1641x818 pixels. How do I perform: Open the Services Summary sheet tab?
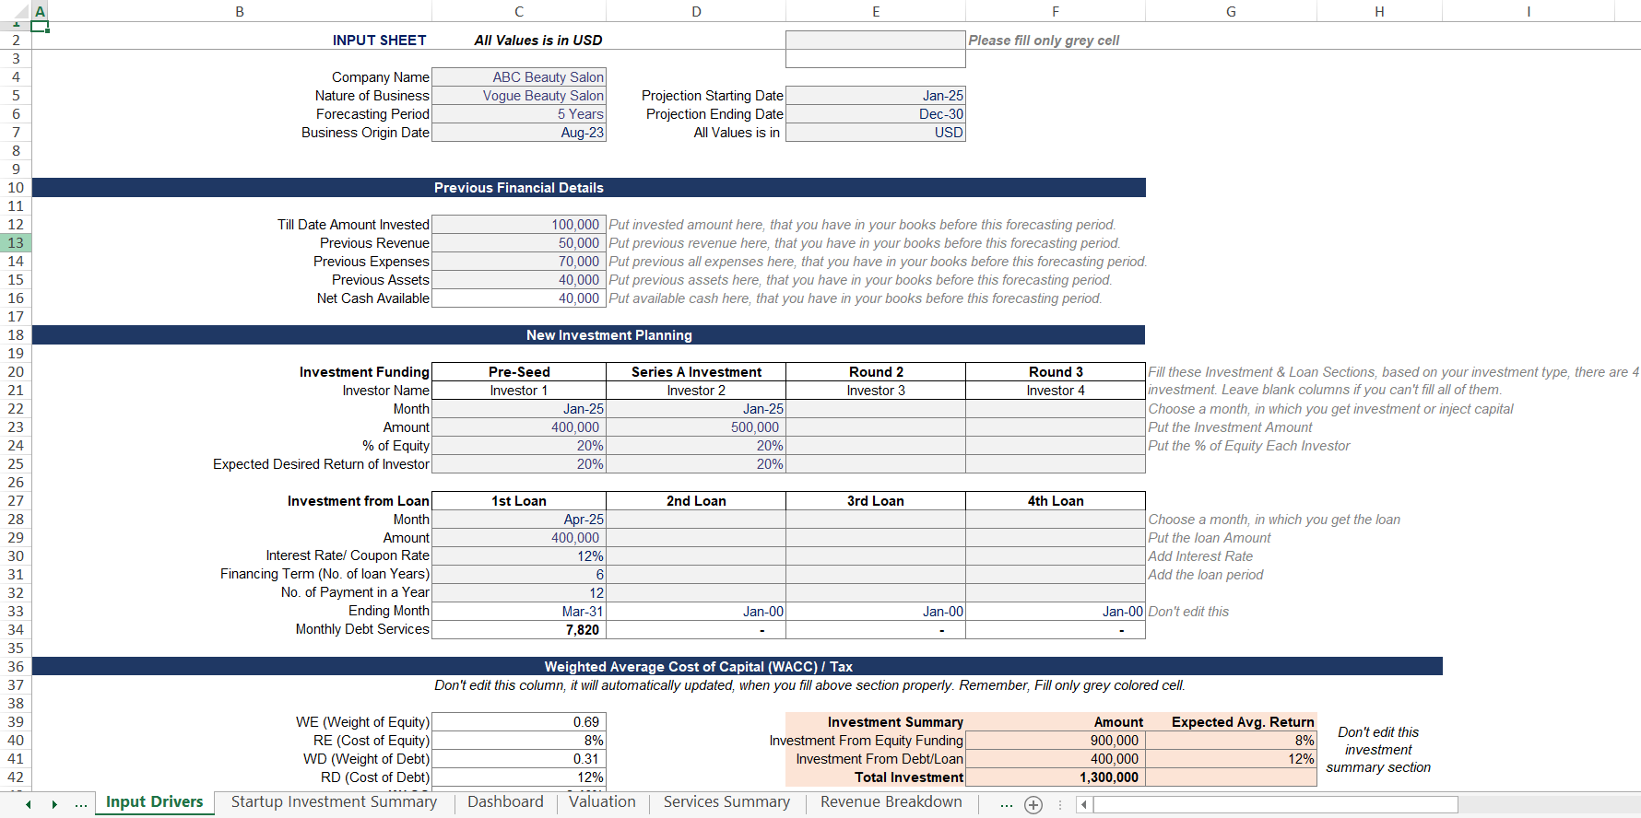726,802
